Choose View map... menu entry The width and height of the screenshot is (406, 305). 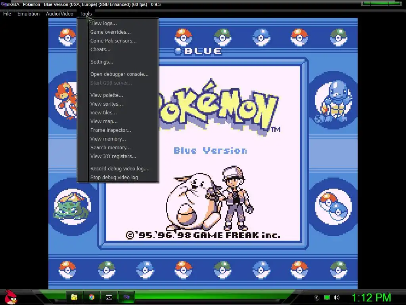point(118,122)
